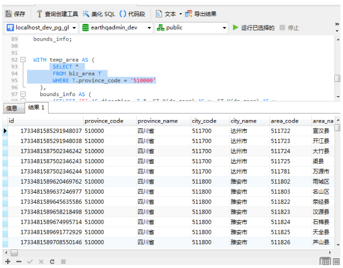Select cell id 1733481589645635586
The height and width of the screenshot is (268, 343).
[x=46, y=202]
